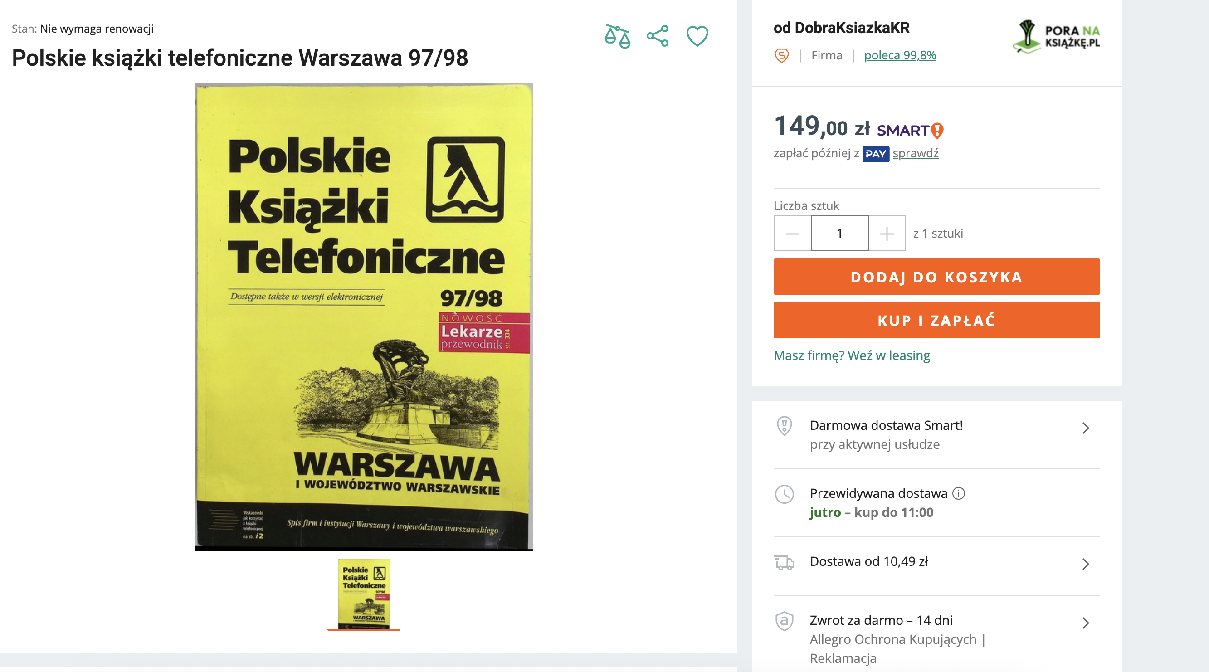Expand Dostawa od 10,49 zł options
Screen dimensions: 1209x672
tap(936, 563)
